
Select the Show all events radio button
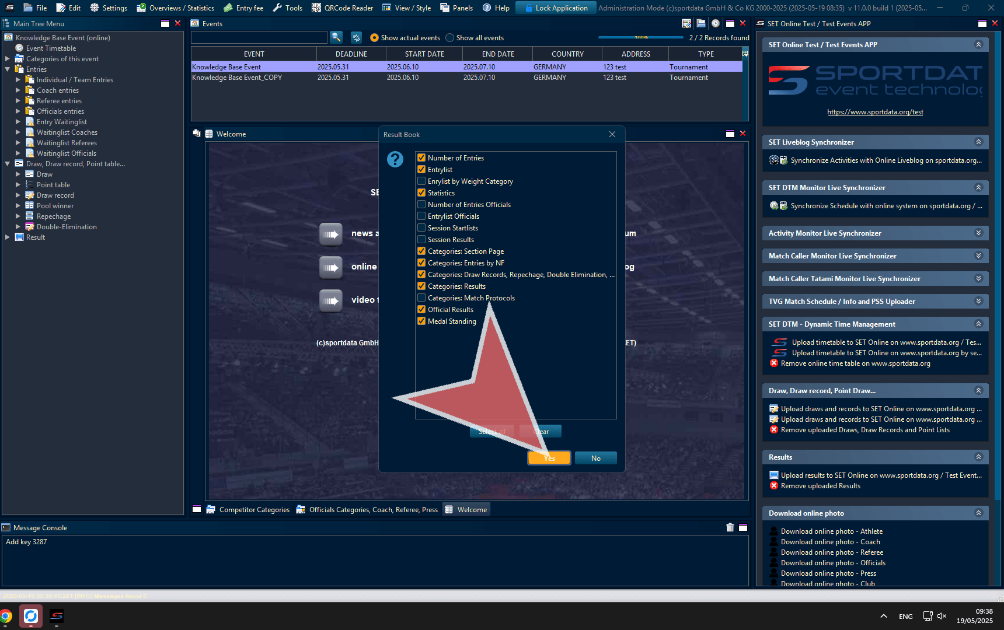[449, 38]
